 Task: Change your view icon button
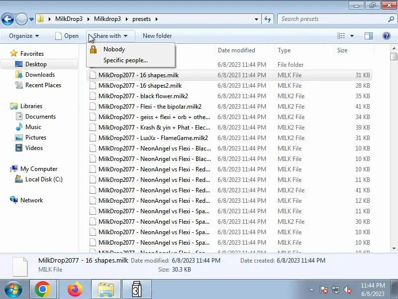click(341, 36)
